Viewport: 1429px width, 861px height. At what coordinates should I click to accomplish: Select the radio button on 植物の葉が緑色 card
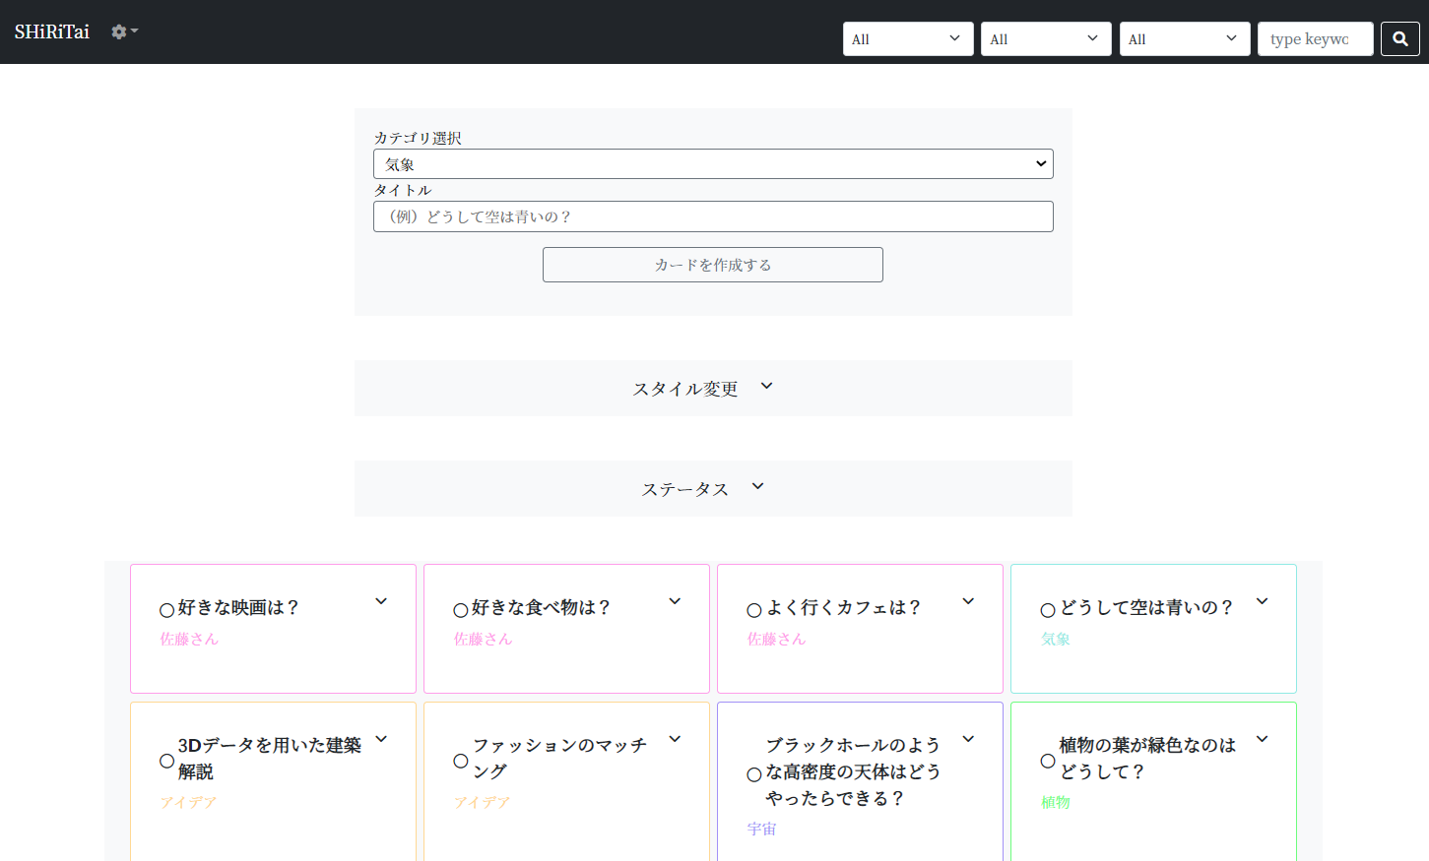(1047, 761)
